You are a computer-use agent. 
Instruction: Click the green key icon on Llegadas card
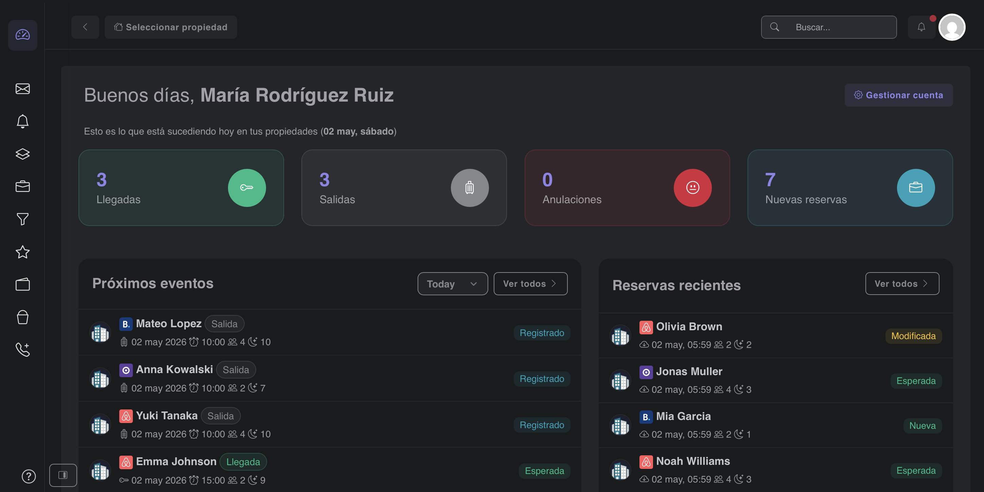coord(247,188)
